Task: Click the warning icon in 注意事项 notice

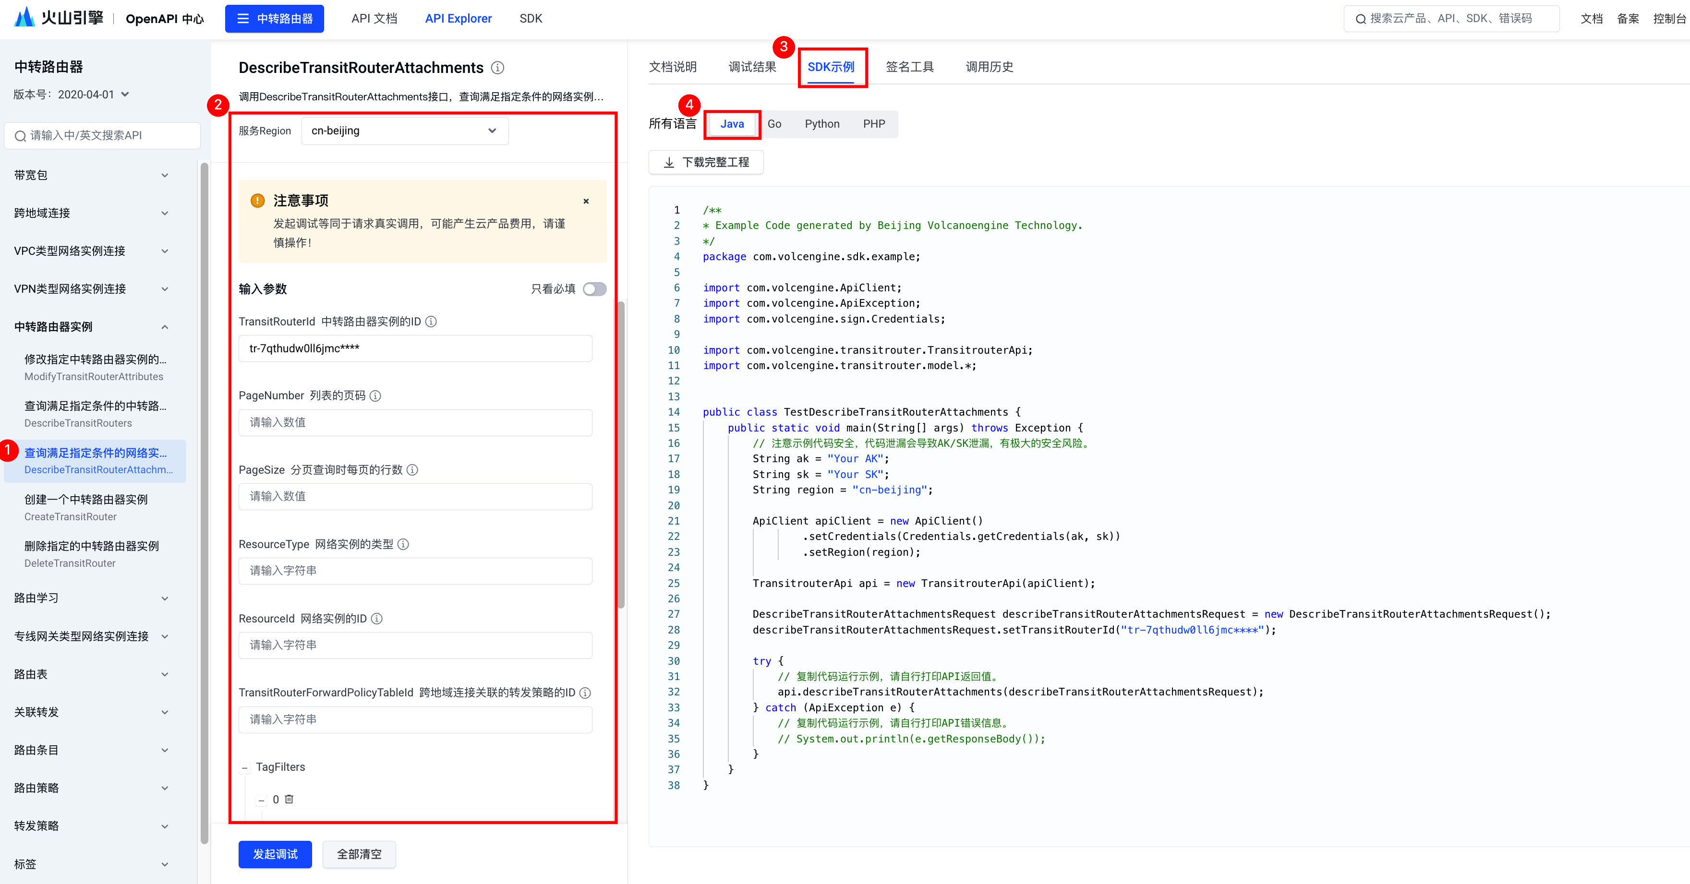Action: [x=257, y=200]
